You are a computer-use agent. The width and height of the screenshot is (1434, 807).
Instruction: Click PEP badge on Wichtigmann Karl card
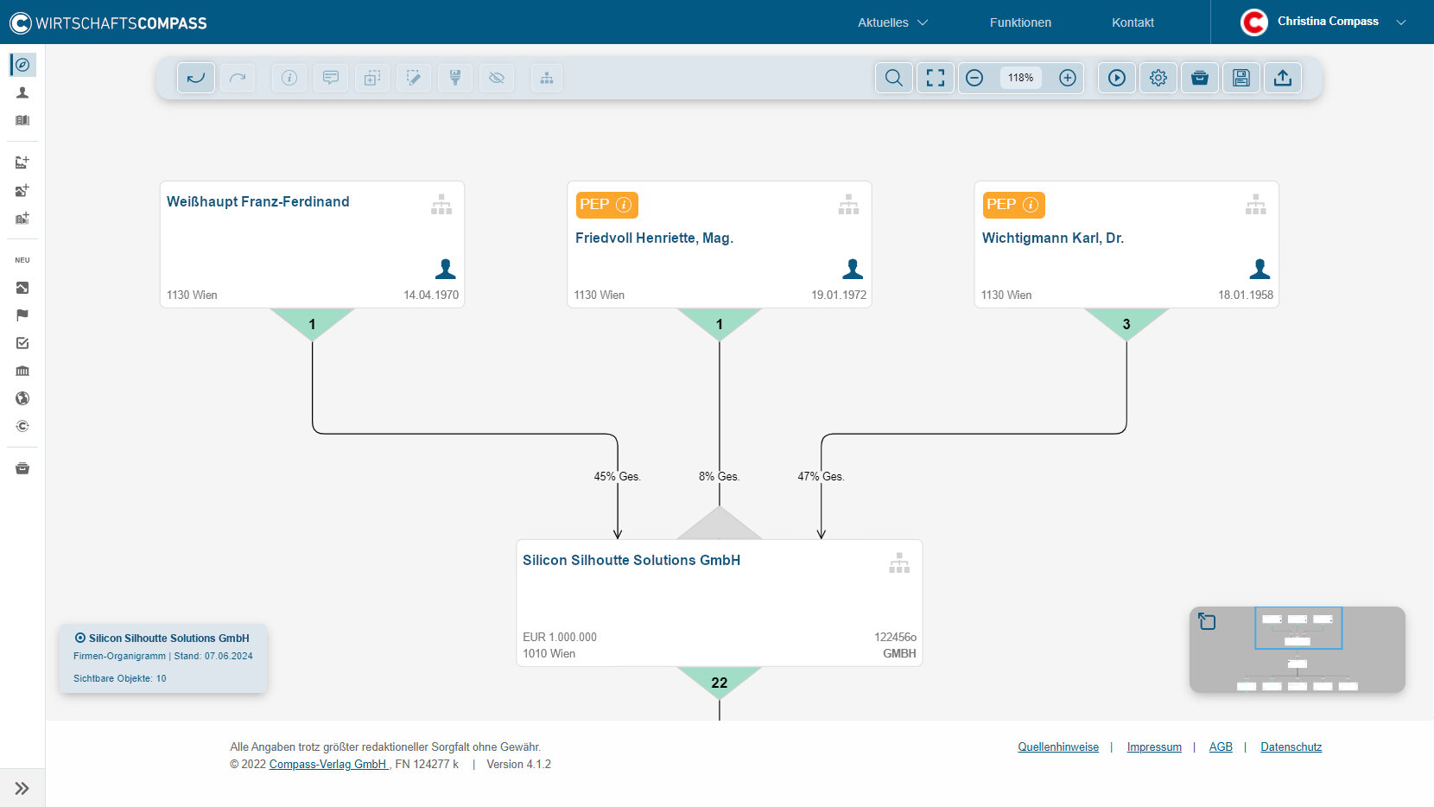(x=1013, y=205)
